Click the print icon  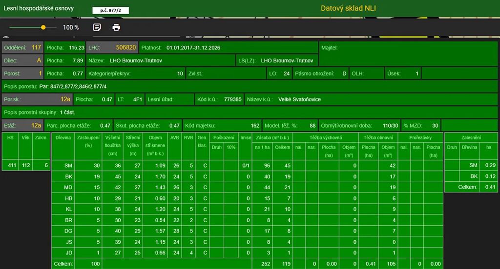click(116, 27)
